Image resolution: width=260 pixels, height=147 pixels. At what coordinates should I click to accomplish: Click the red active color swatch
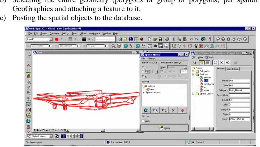[57, 39]
